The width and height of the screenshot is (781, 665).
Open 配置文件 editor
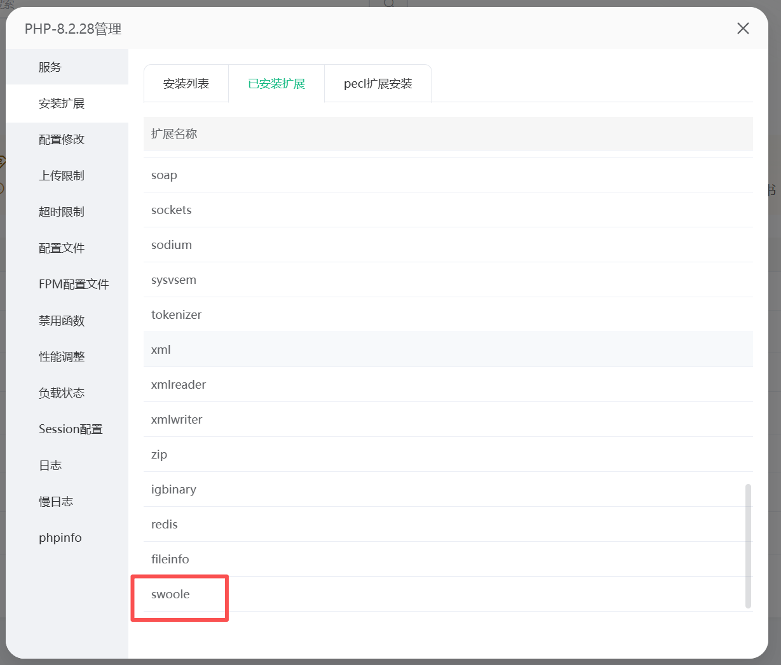click(62, 248)
